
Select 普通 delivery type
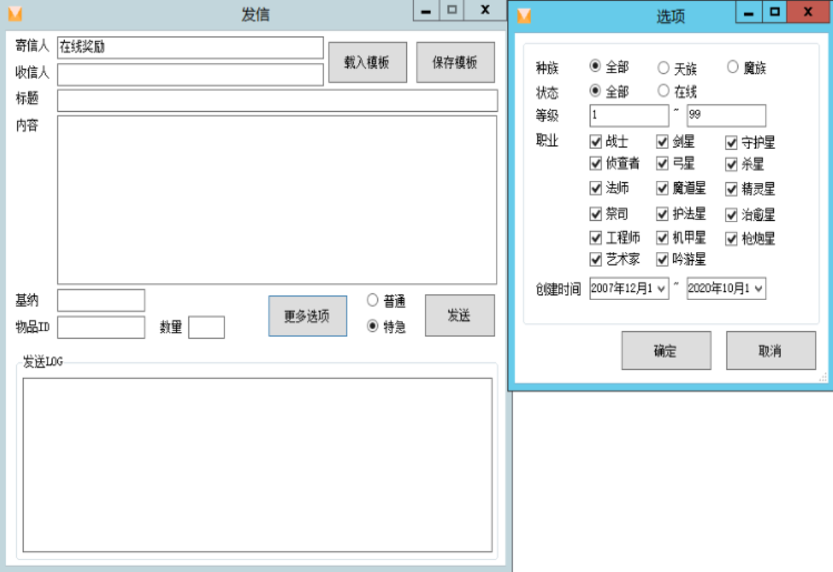pyautogui.click(x=373, y=300)
